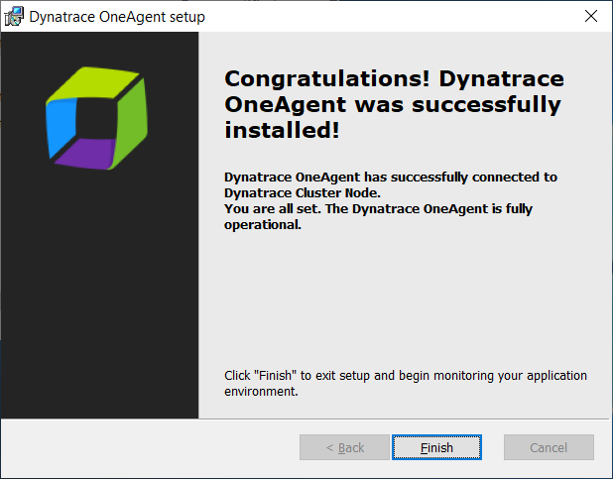Click the 'Click "Finish" to exit setup' instruction
The image size is (613, 479).
[406, 383]
